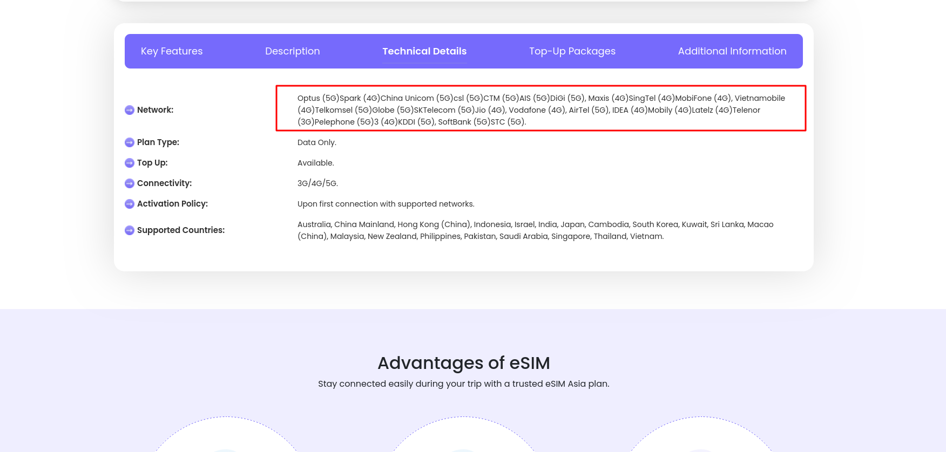Screen dimensions: 946x452
Task: Select the Technical Details tab
Action: pyautogui.click(x=424, y=51)
